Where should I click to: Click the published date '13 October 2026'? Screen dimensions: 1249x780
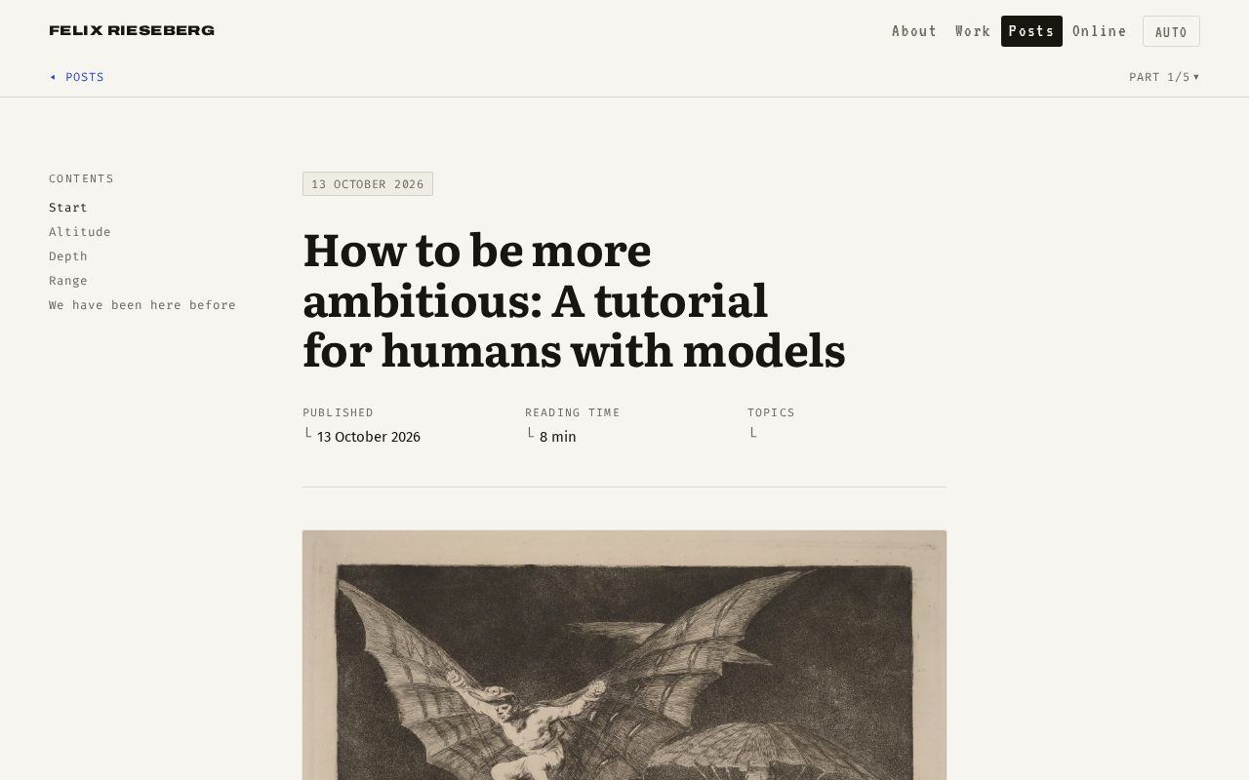[x=369, y=437]
